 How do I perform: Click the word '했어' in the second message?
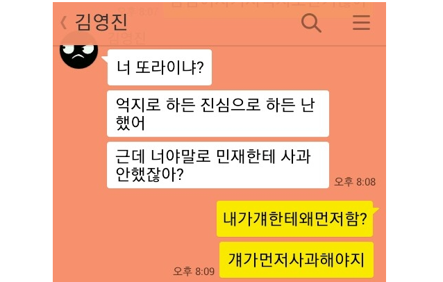click(x=131, y=123)
